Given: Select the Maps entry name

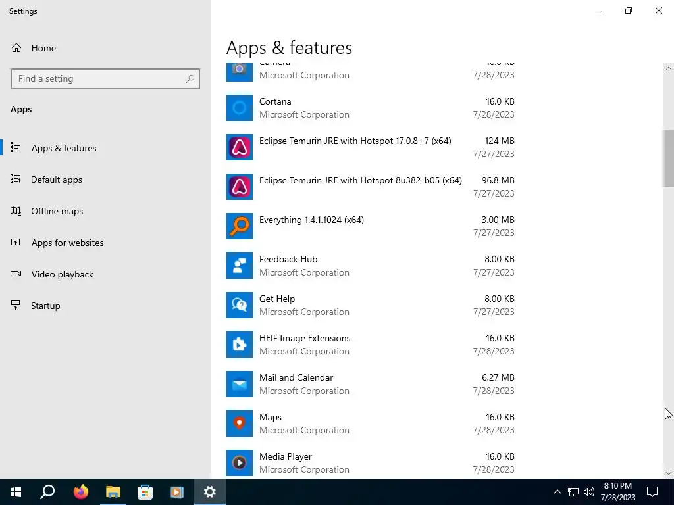Looking at the screenshot, I should [x=271, y=418].
